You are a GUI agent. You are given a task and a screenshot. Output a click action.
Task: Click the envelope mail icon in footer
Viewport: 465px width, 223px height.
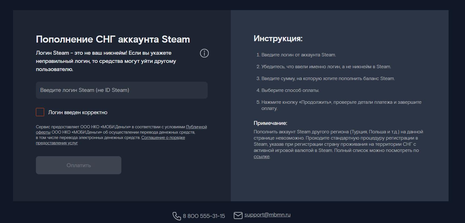tap(238, 215)
